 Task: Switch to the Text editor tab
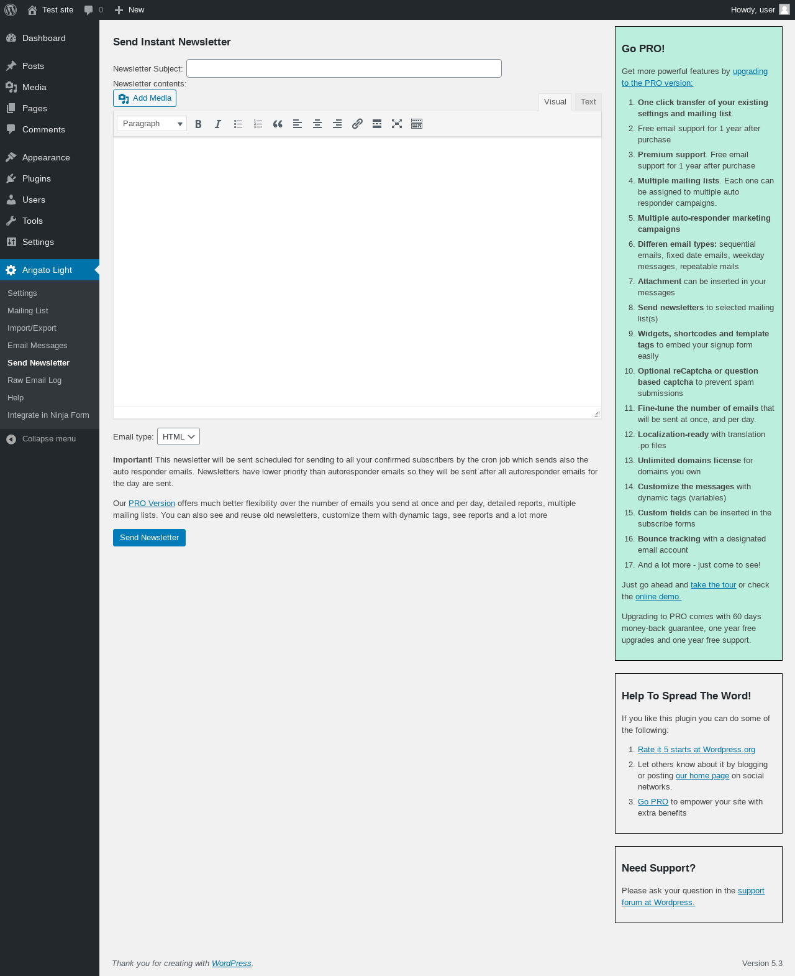(x=588, y=102)
